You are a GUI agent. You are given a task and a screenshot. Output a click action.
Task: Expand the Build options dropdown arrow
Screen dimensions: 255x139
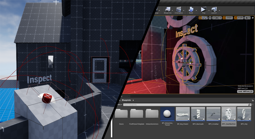pyautogui.click(x=196, y=11)
